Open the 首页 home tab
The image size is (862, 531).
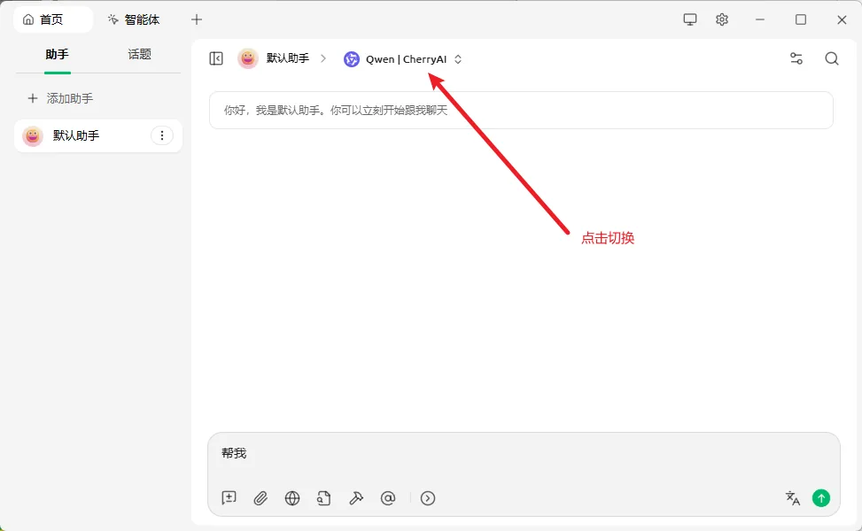[53, 19]
